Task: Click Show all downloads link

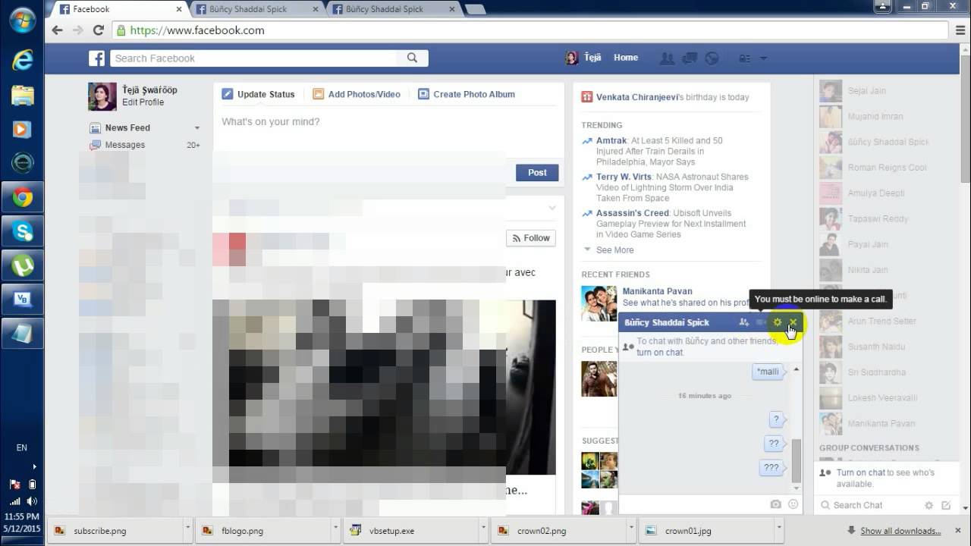Action: coord(900,531)
